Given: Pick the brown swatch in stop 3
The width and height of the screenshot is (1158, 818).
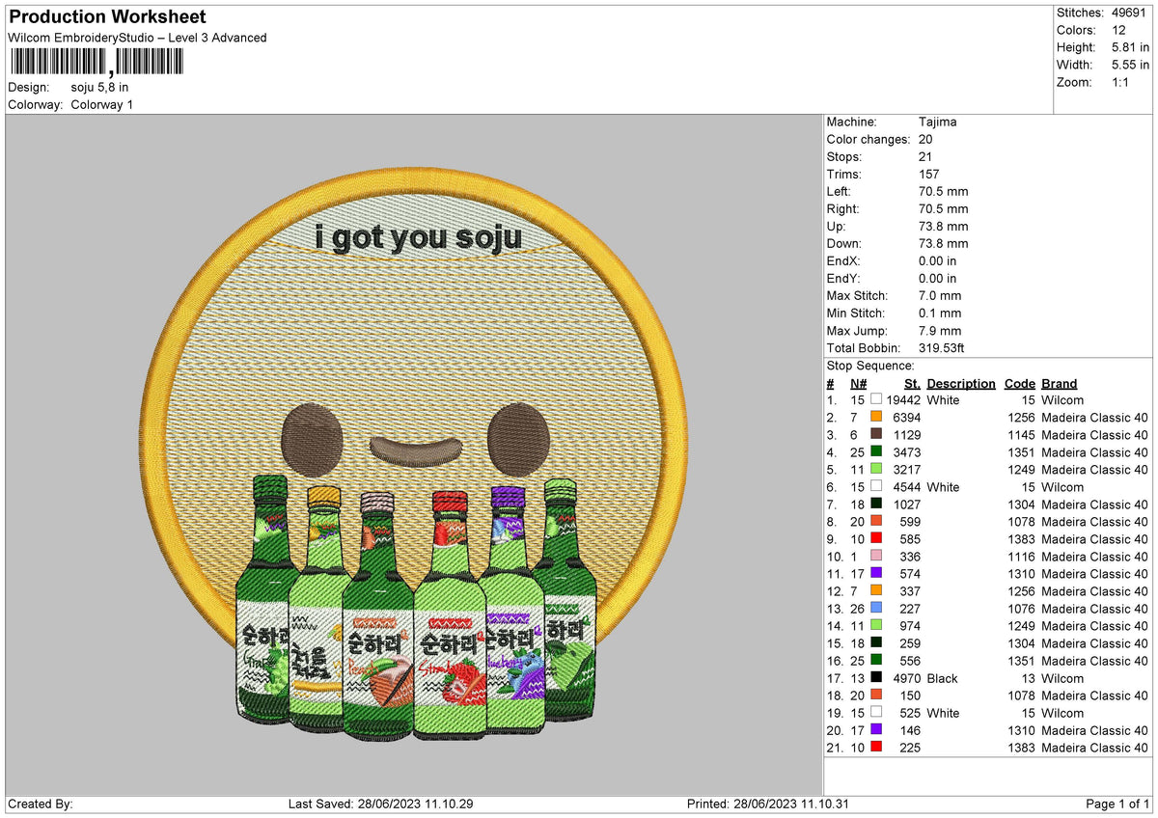Looking at the screenshot, I should 876,434.
